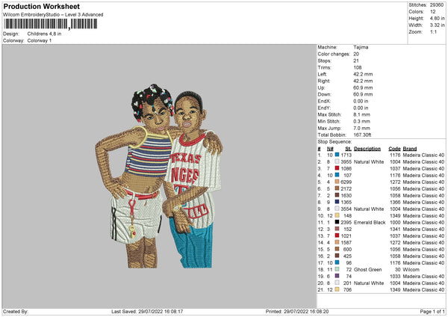448x317 pixels.
Task: Select 'Natural White' in stop row 9
Action: [x=369, y=209]
